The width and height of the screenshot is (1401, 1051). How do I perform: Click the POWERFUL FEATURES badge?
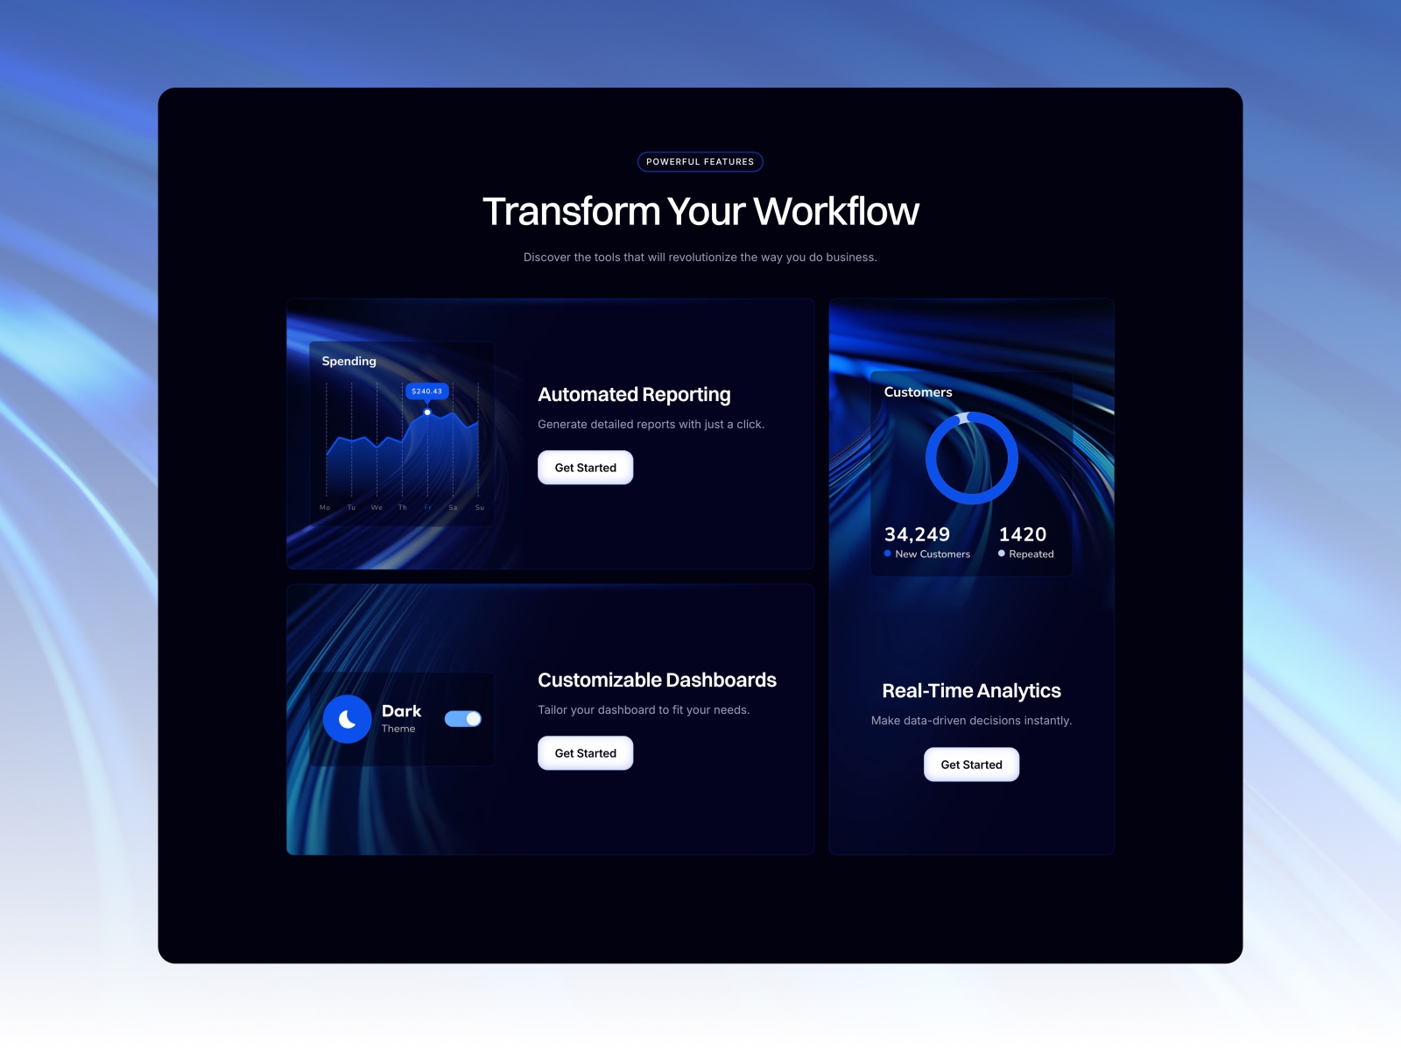coord(700,162)
